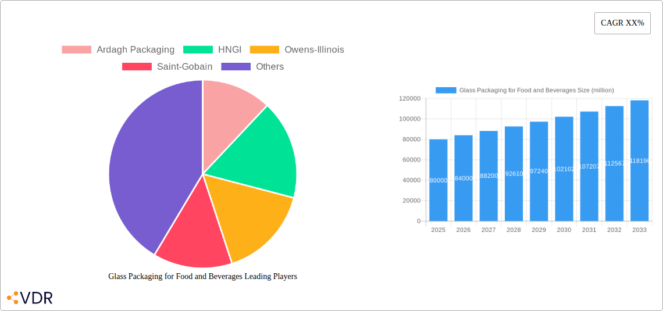This screenshot has height=311, width=663.
Task: Click the 2030 bar showing 102102
Action: coord(564,169)
